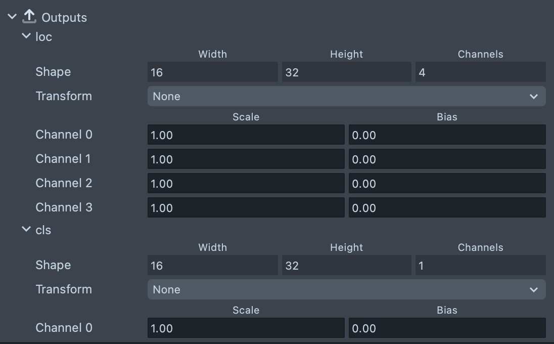Image resolution: width=554 pixels, height=344 pixels.
Task: Click the Outputs upload icon
Action: click(x=29, y=17)
